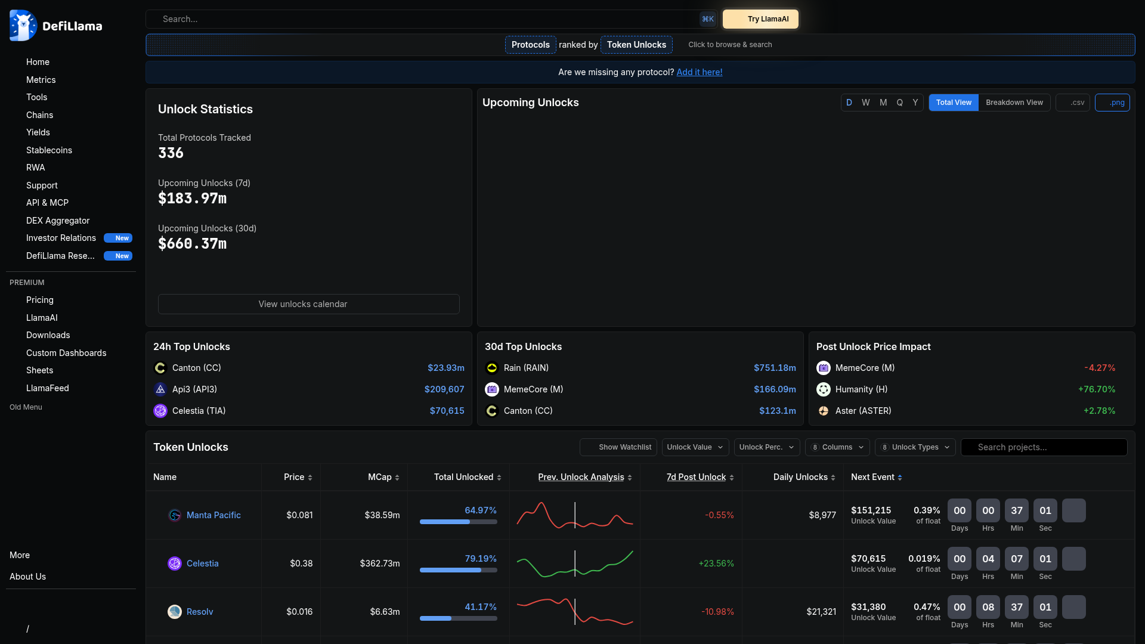Click the Old Menu link

[26, 407]
